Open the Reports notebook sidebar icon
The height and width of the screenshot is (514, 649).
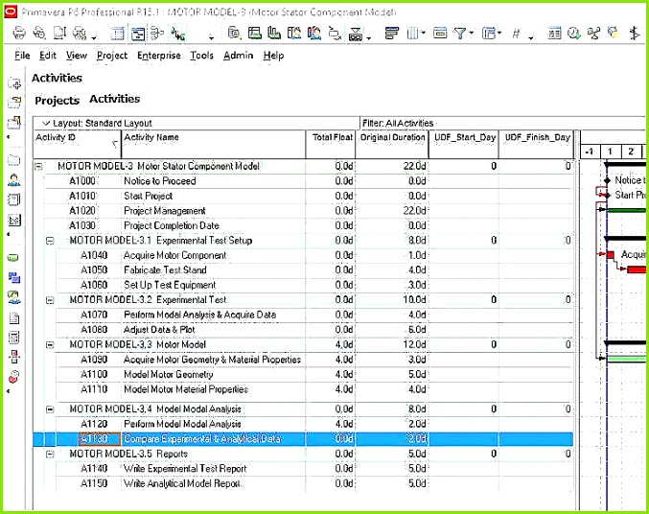13,199
